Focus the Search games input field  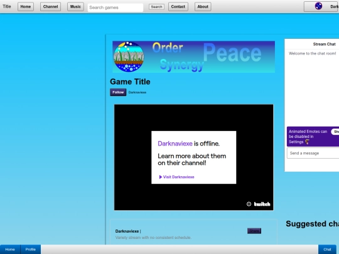tap(116, 8)
